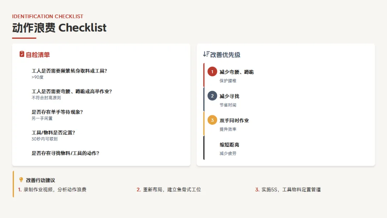
Task: Click the sort icon beside 改善优先级
Action: (x=206, y=54)
